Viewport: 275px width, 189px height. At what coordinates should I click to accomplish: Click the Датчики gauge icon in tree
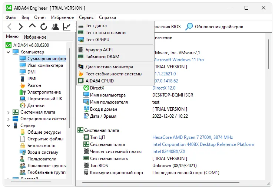(x=23, y=105)
